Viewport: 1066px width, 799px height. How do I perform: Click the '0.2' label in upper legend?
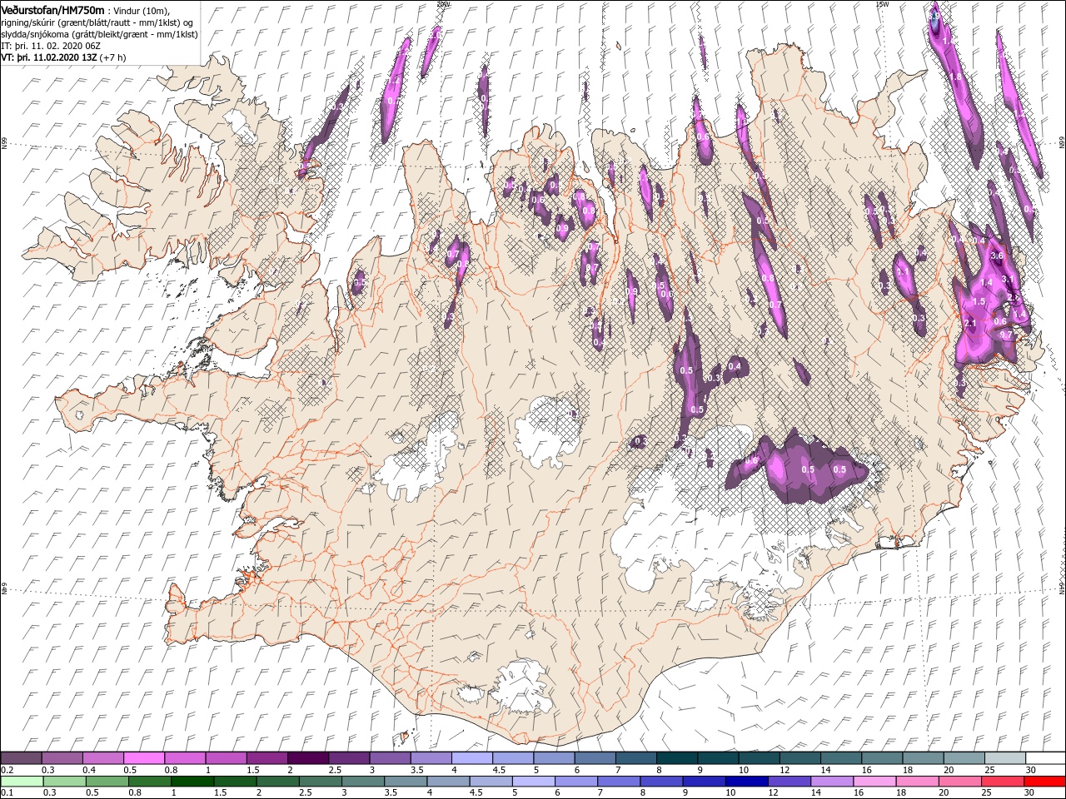pyautogui.click(x=8, y=770)
